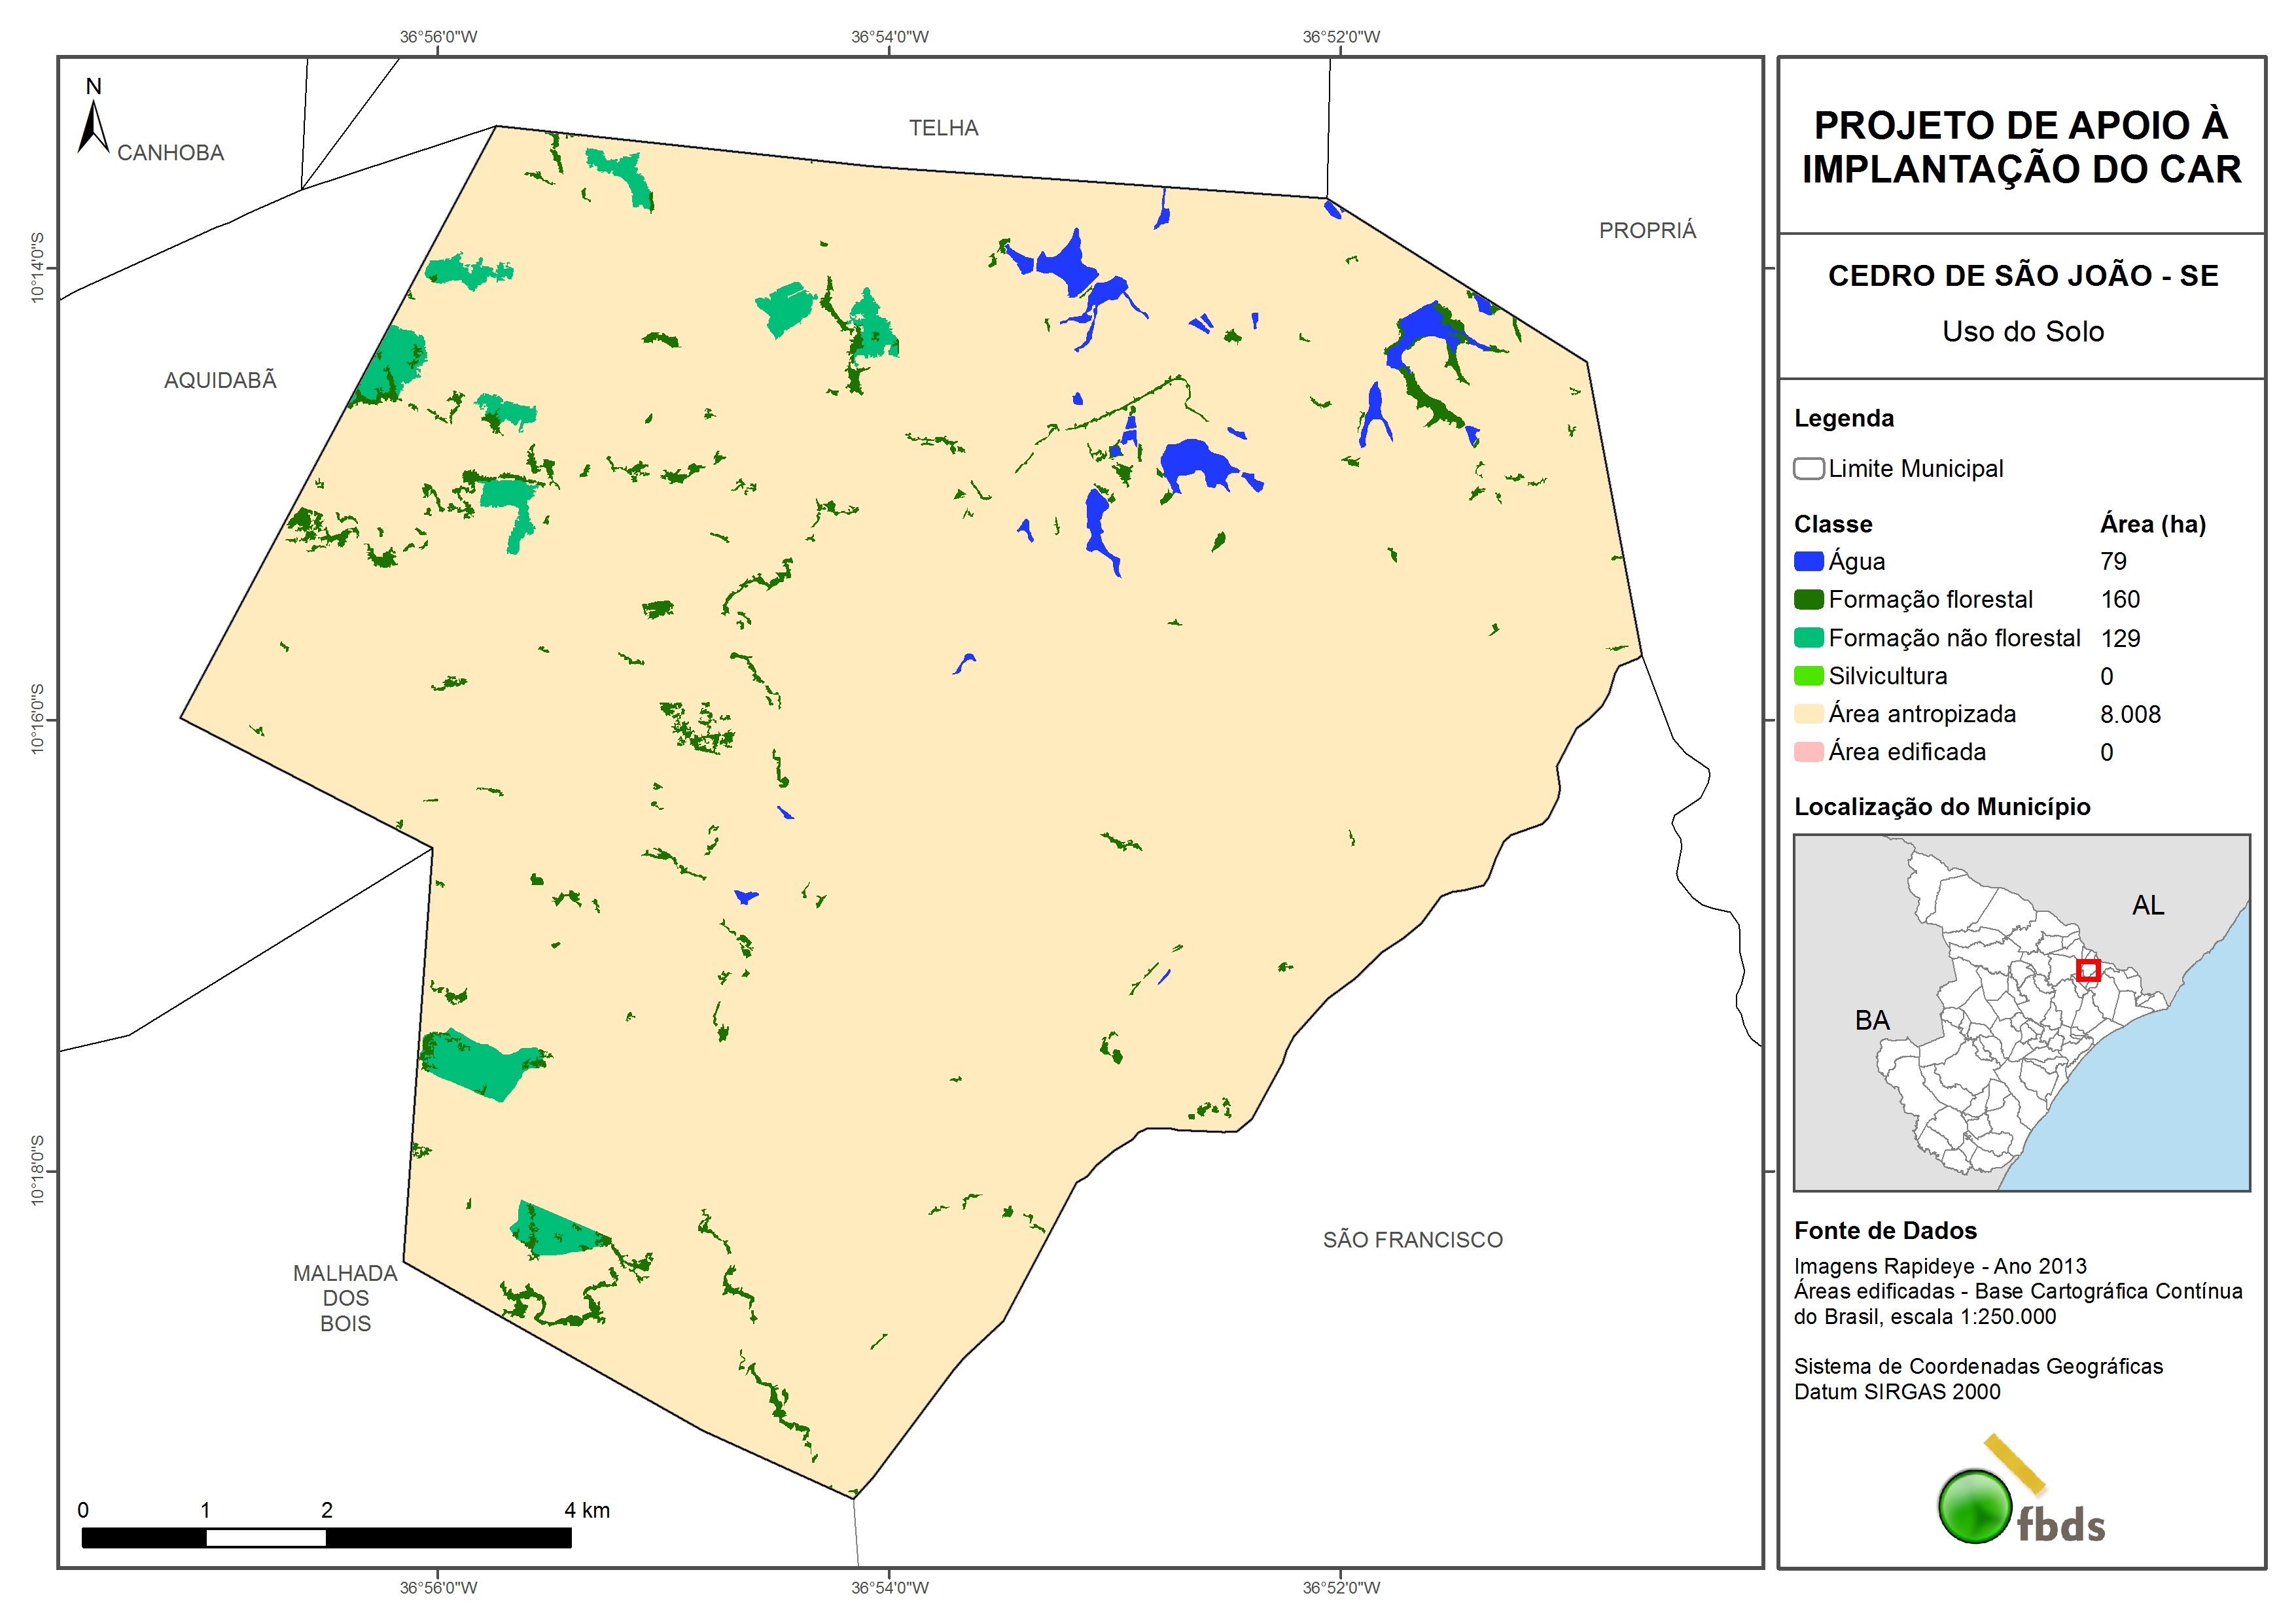Click the AQUIDABÃ neighboring municipality label
The width and height of the screenshot is (2296, 1623).
(220, 381)
